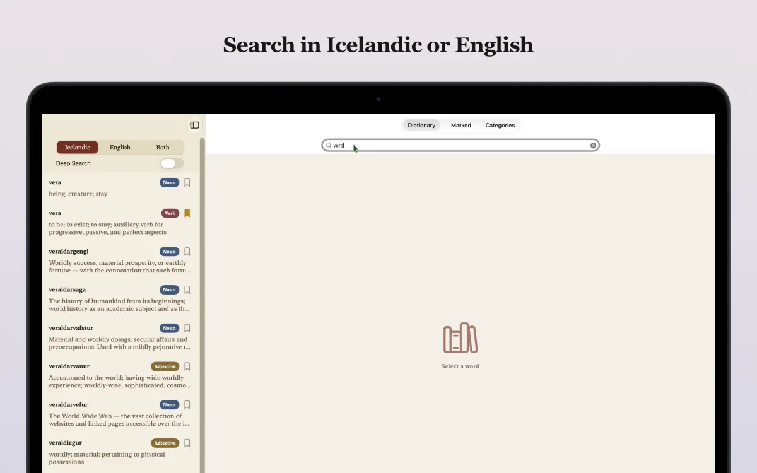This screenshot has width=757, height=473.
Task: Bookmark the noun entry 'vera'
Action: [x=187, y=183]
